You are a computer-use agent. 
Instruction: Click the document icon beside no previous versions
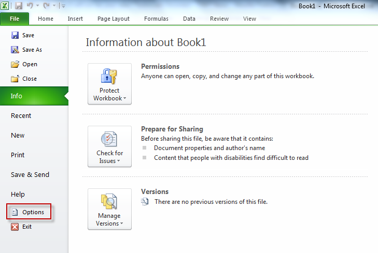(145, 202)
